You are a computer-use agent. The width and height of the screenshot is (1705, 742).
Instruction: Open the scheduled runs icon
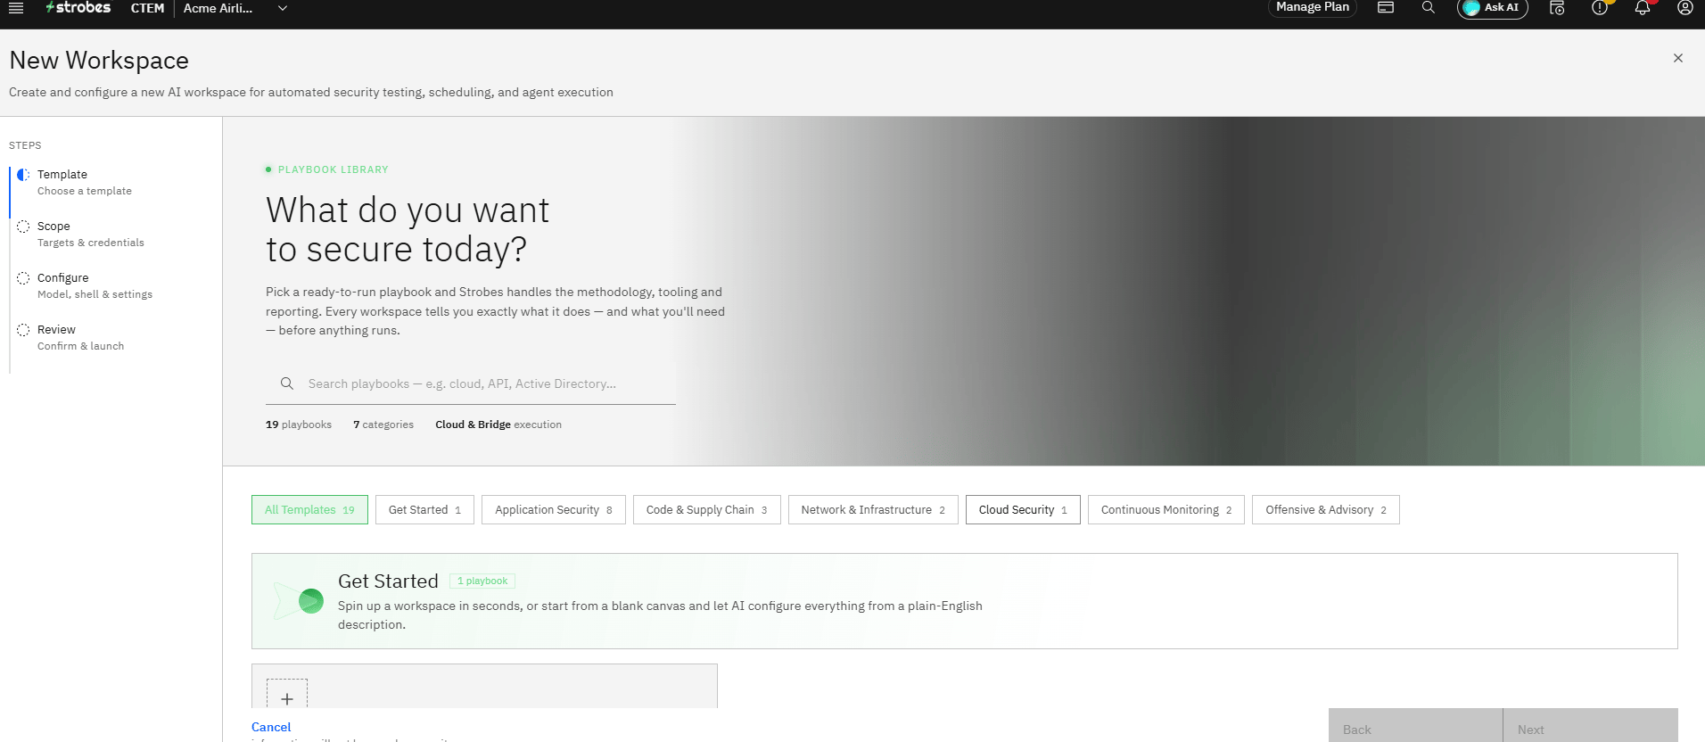(x=1557, y=8)
